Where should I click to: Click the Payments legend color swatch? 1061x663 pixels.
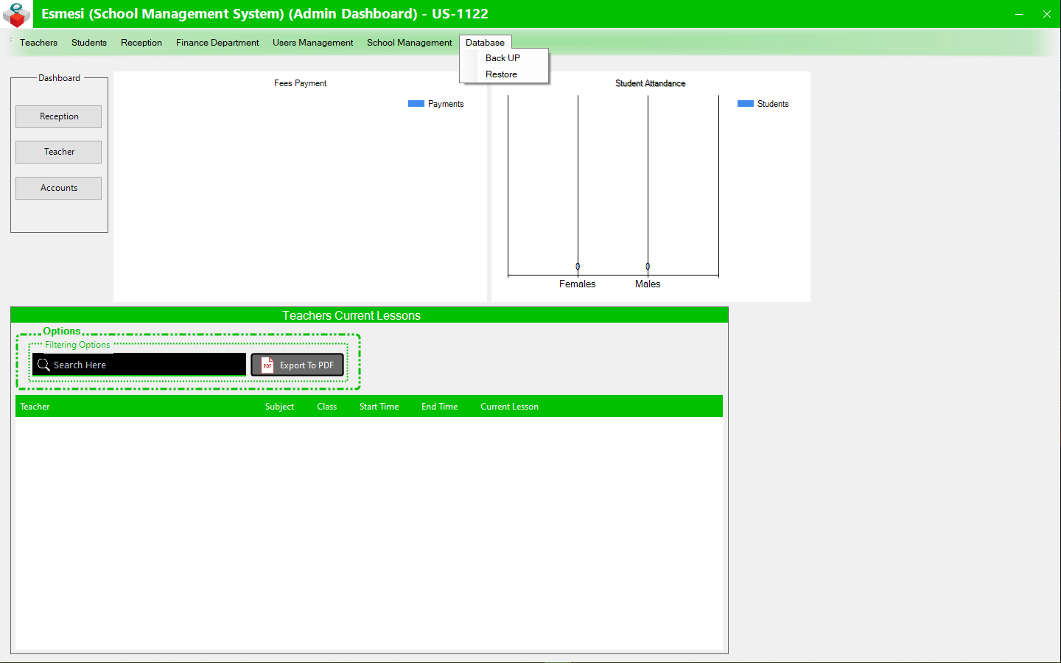pos(416,104)
